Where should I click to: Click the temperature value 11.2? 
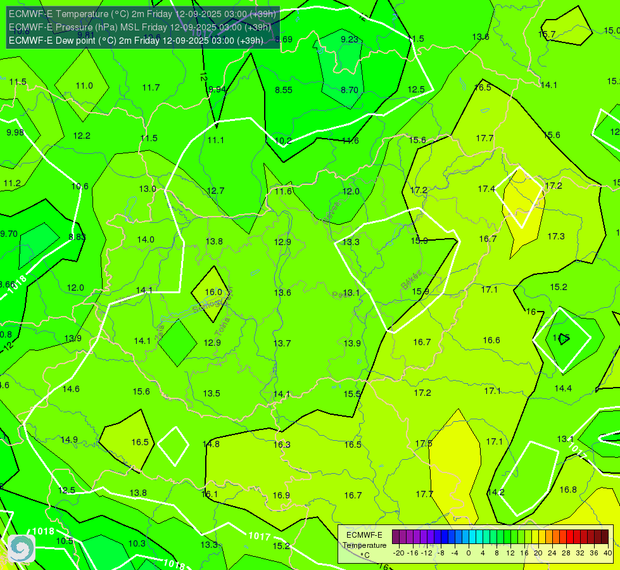[x=12, y=183]
